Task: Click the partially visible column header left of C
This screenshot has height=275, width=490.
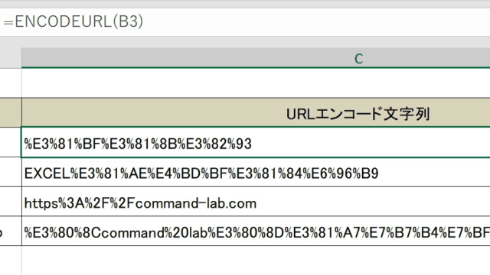Action: pyautogui.click(x=11, y=58)
